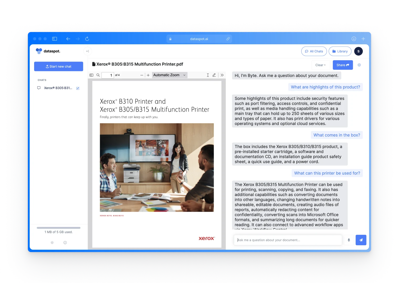This screenshot has width=399, height=283.
Task: Toggle the PDF viewer sidebar
Action: (x=91, y=75)
